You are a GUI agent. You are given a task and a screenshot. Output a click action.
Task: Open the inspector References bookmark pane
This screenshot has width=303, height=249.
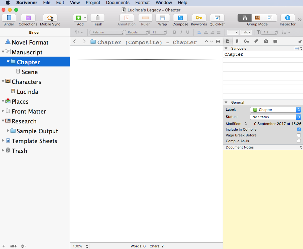coord(237,41)
